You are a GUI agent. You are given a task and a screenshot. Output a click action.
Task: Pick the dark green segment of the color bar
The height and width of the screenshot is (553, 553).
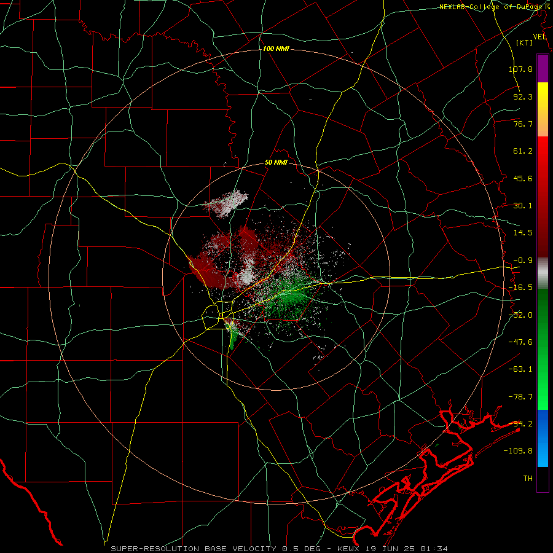tap(543, 318)
